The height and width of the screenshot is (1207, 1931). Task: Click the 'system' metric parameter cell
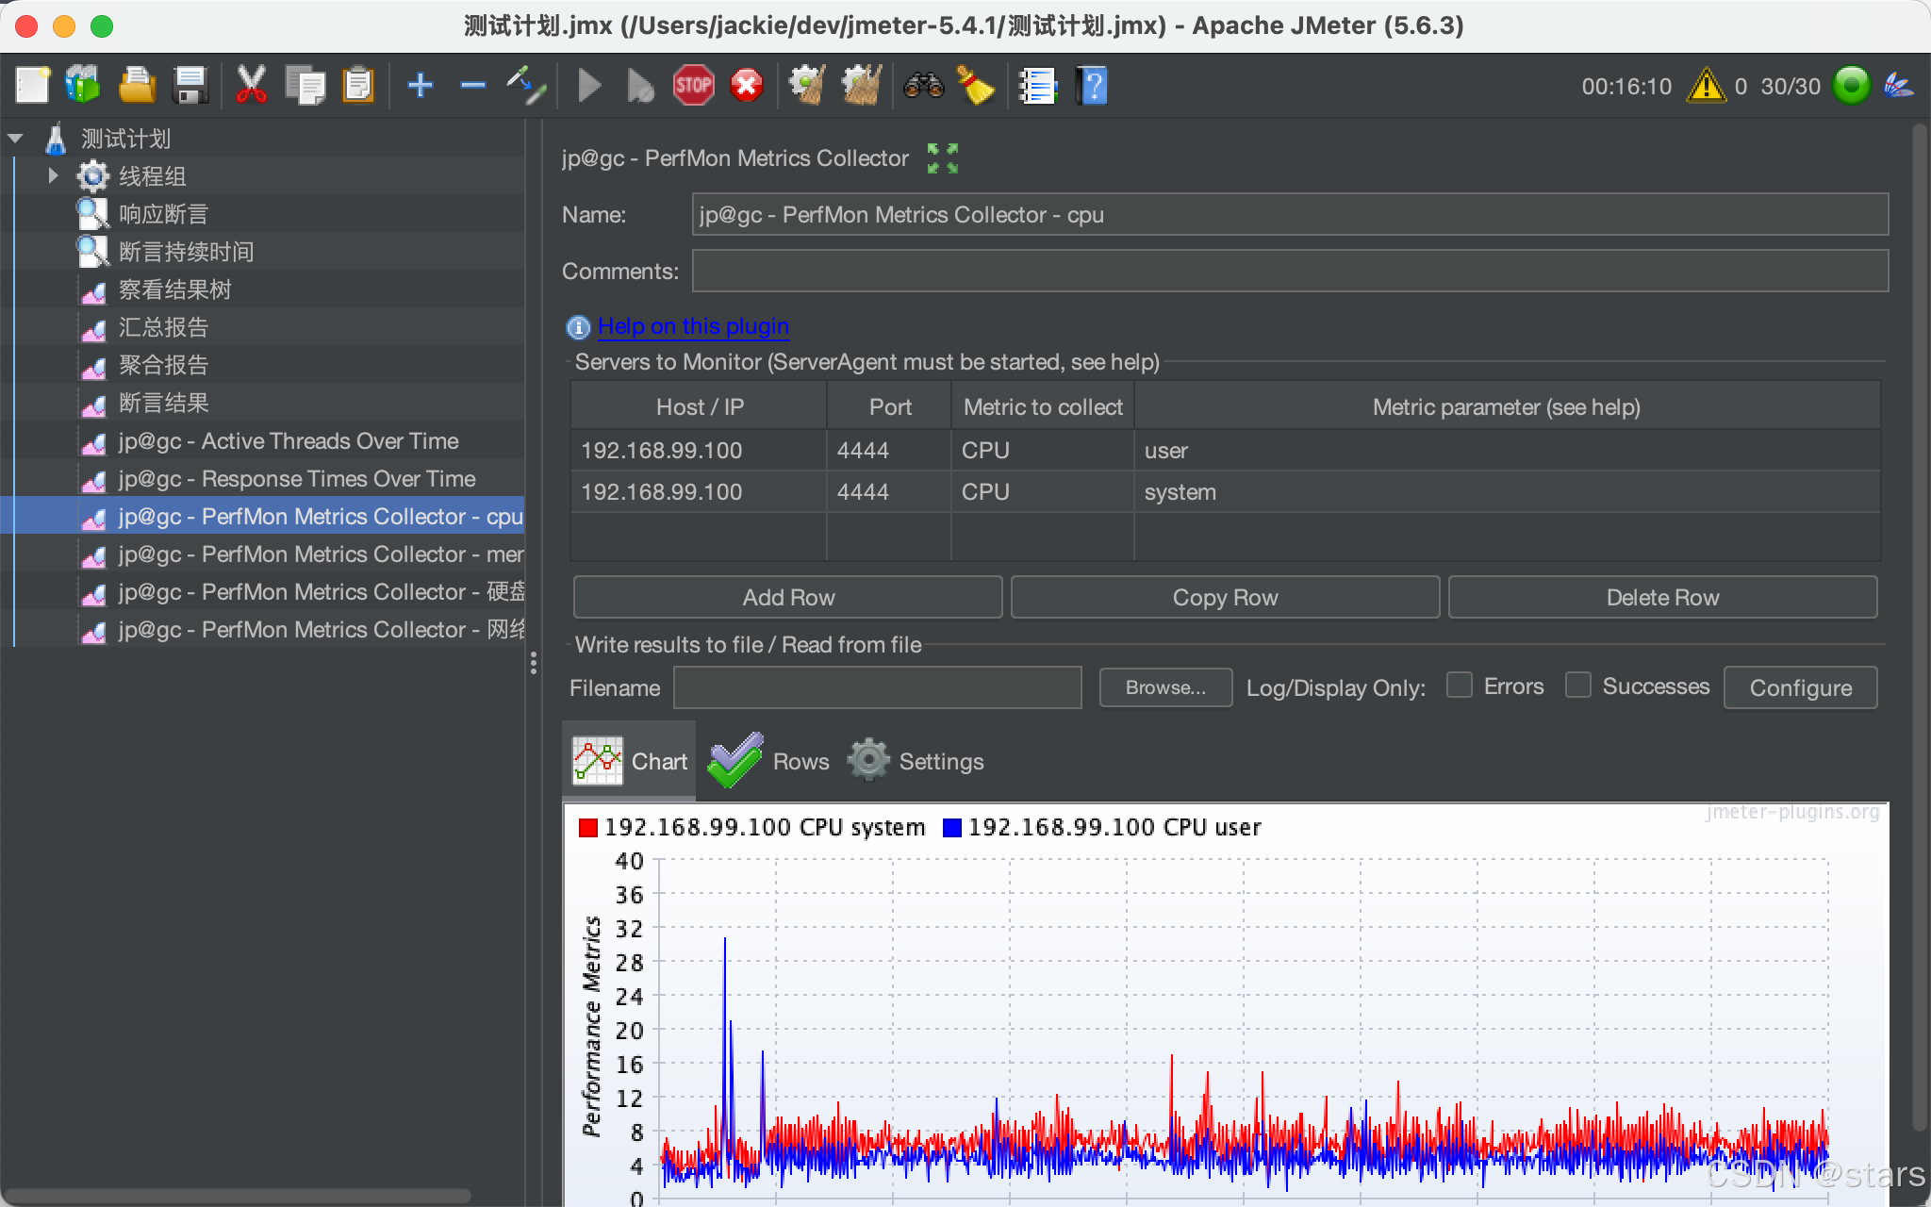coord(1507,491)
